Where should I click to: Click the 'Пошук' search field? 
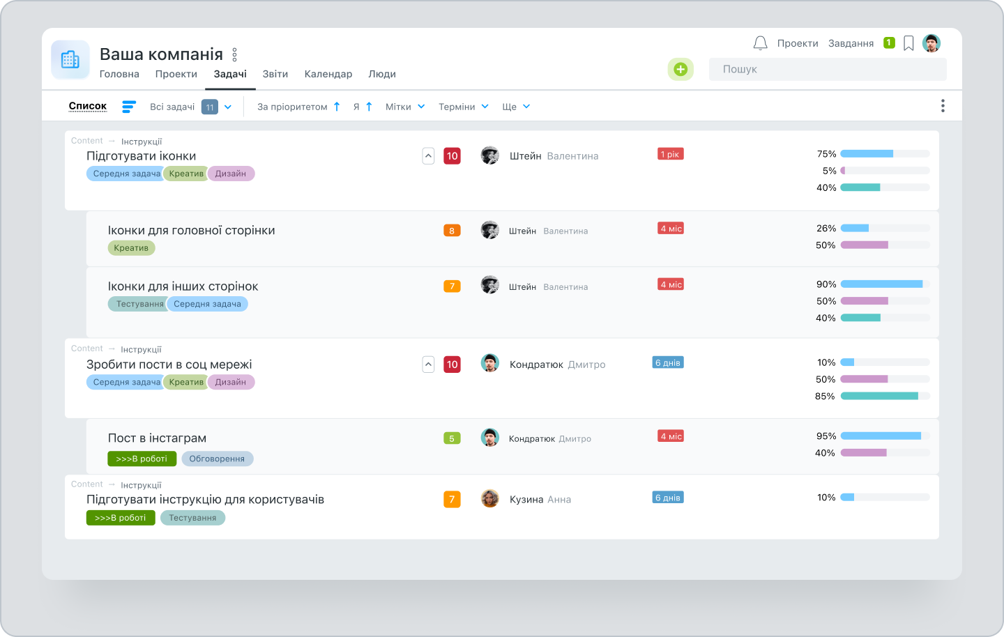click(828, 69)
